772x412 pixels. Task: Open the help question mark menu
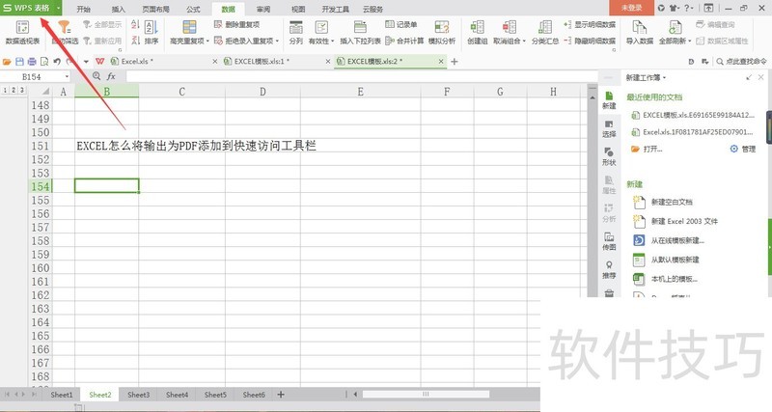click(x=688, y=8)
